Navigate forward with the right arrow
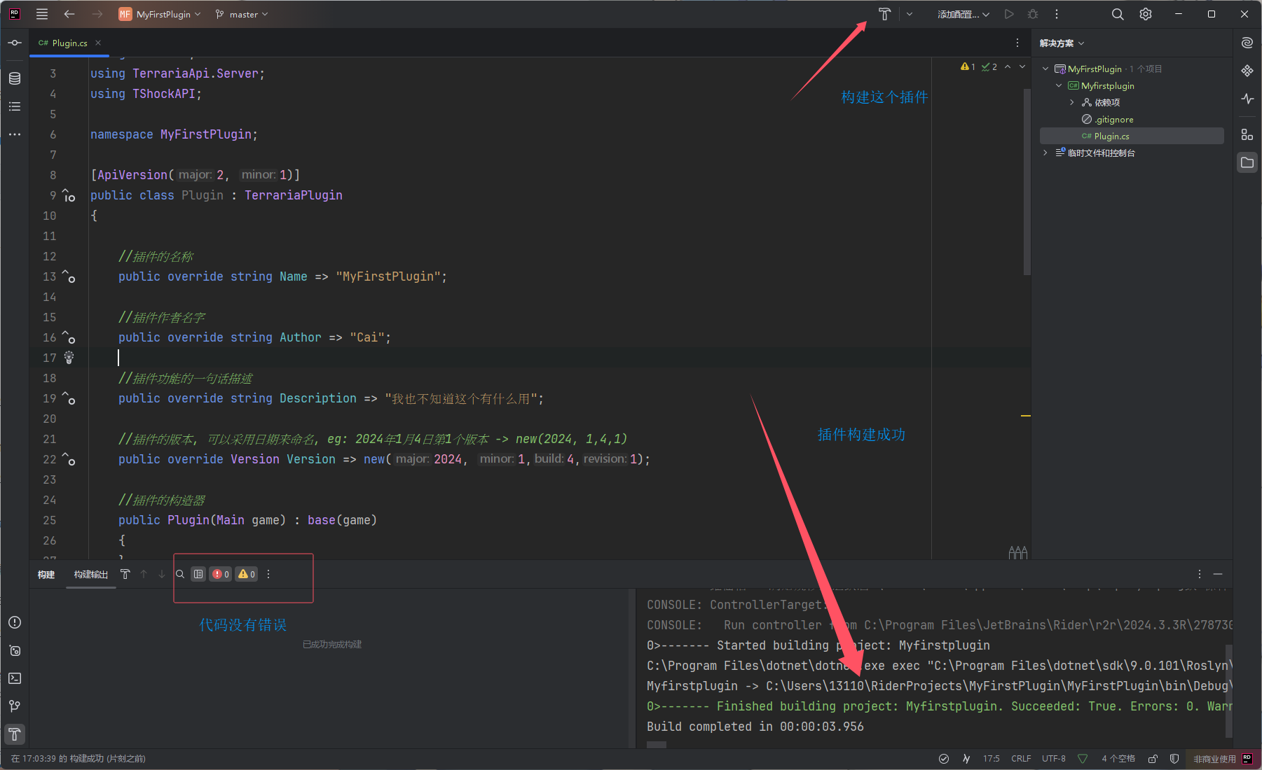 97,14
